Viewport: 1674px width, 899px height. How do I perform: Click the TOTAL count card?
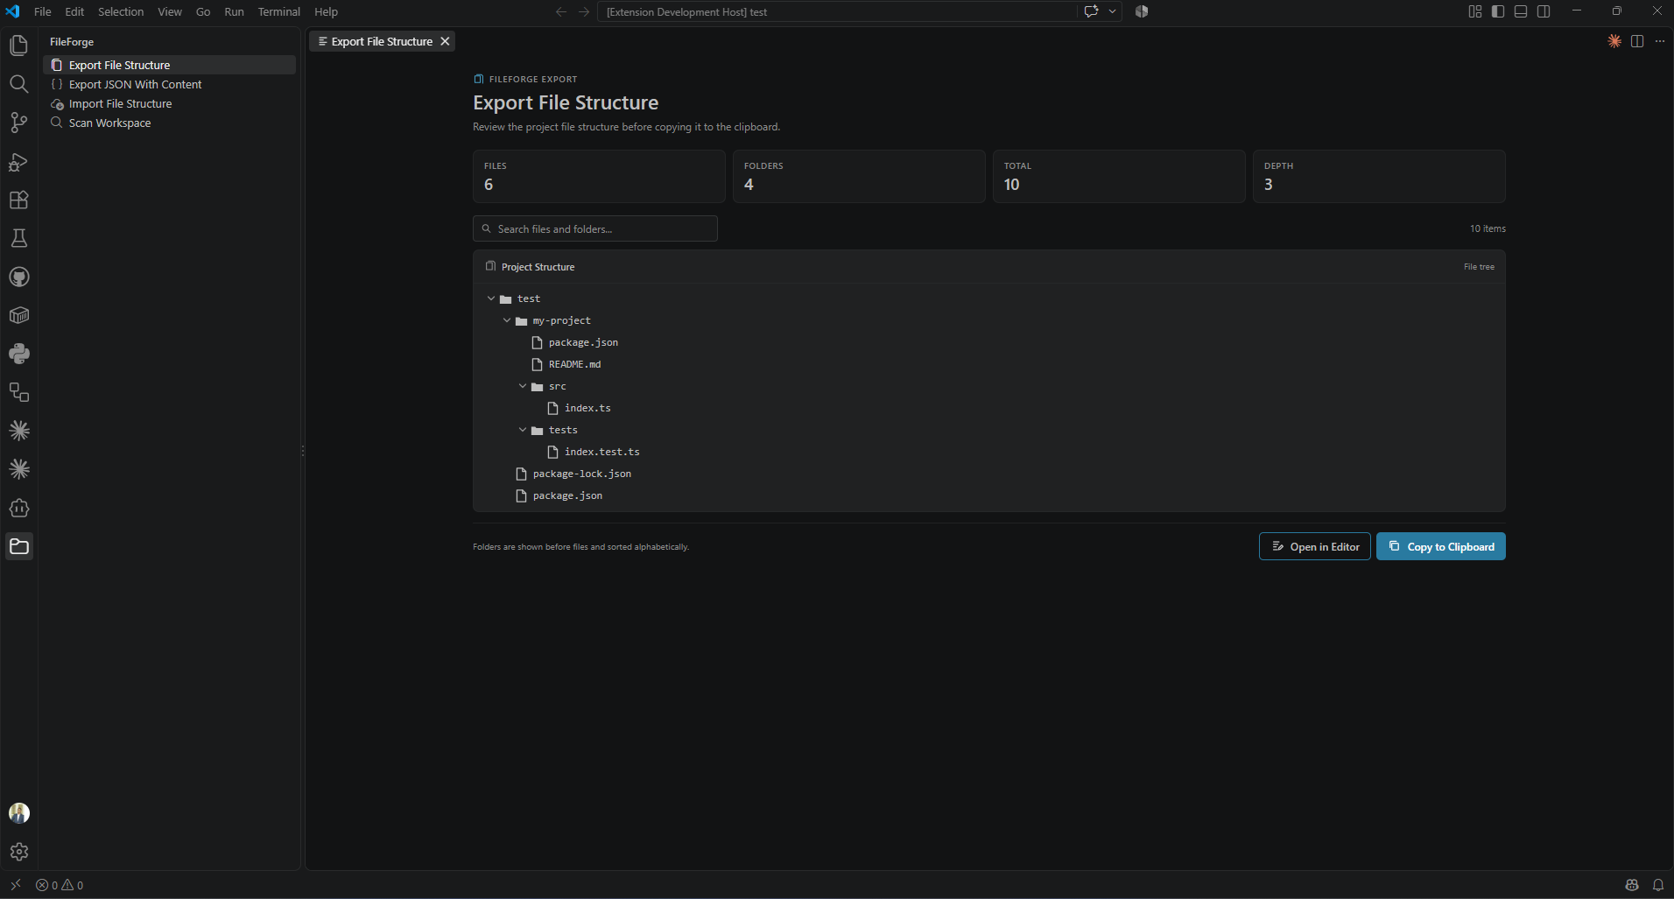coord(1119,176)
